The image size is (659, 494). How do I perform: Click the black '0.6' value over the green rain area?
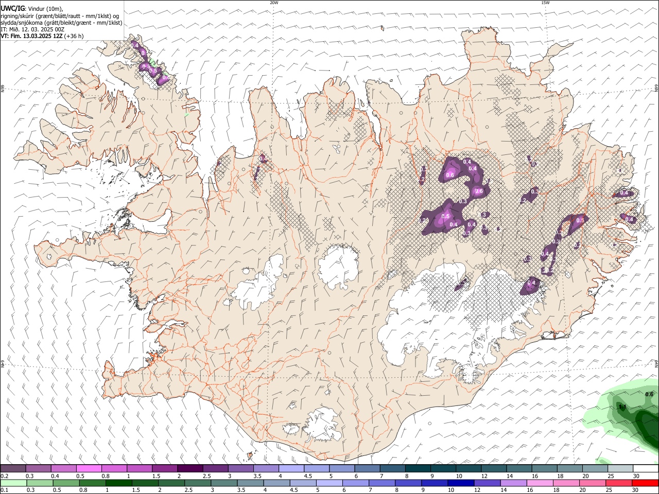tap(649, 394)
